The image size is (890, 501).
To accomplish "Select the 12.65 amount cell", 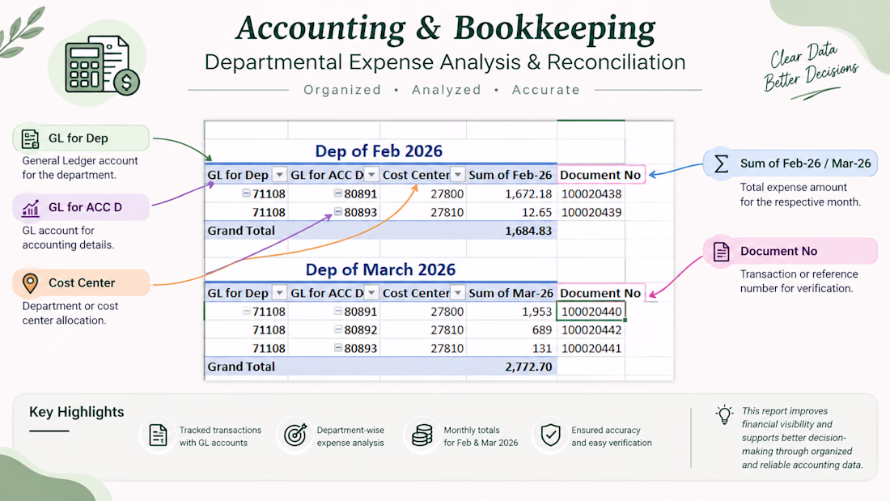I will click(x=511, y=212).
